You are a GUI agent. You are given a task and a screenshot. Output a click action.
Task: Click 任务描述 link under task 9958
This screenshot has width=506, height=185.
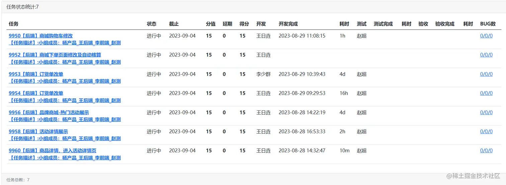pos(65,138)
